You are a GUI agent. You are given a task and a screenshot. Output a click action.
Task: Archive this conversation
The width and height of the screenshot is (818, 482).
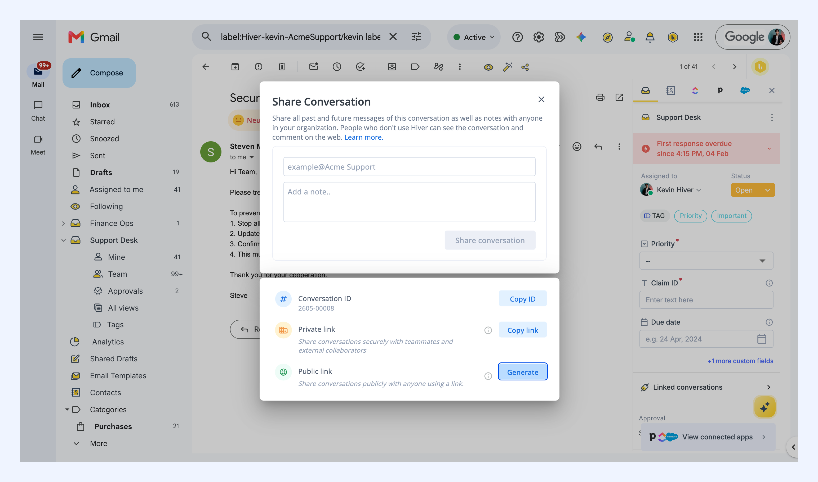(x=235, y=67)
